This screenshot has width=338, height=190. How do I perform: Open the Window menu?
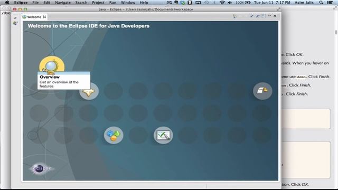coord(128,3)
